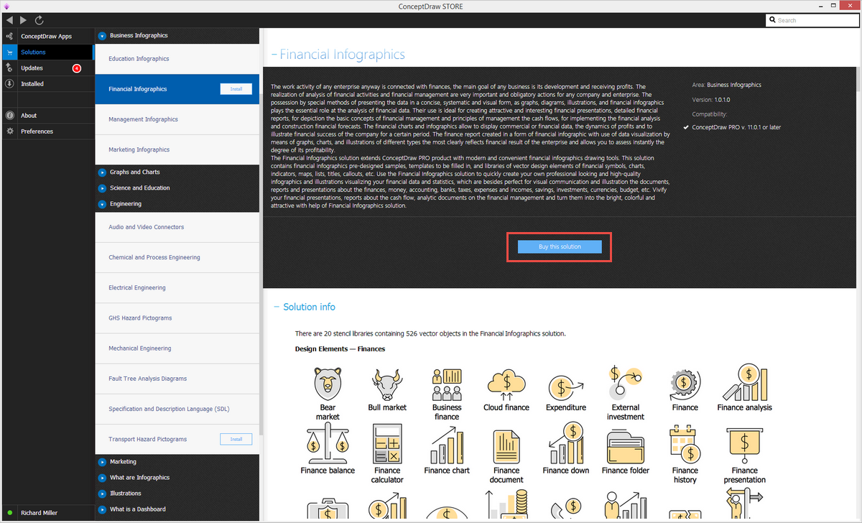Viewport: 862px width, 523px height.
Task: Click the Updates sidebar icon
Action: tap(9, 68)
